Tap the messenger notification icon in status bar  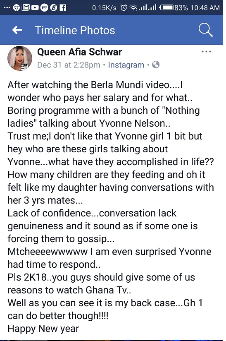coord(44,8)
